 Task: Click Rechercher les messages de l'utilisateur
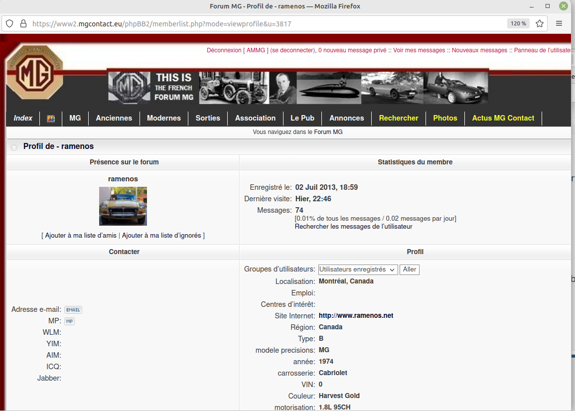pos(353,227)
